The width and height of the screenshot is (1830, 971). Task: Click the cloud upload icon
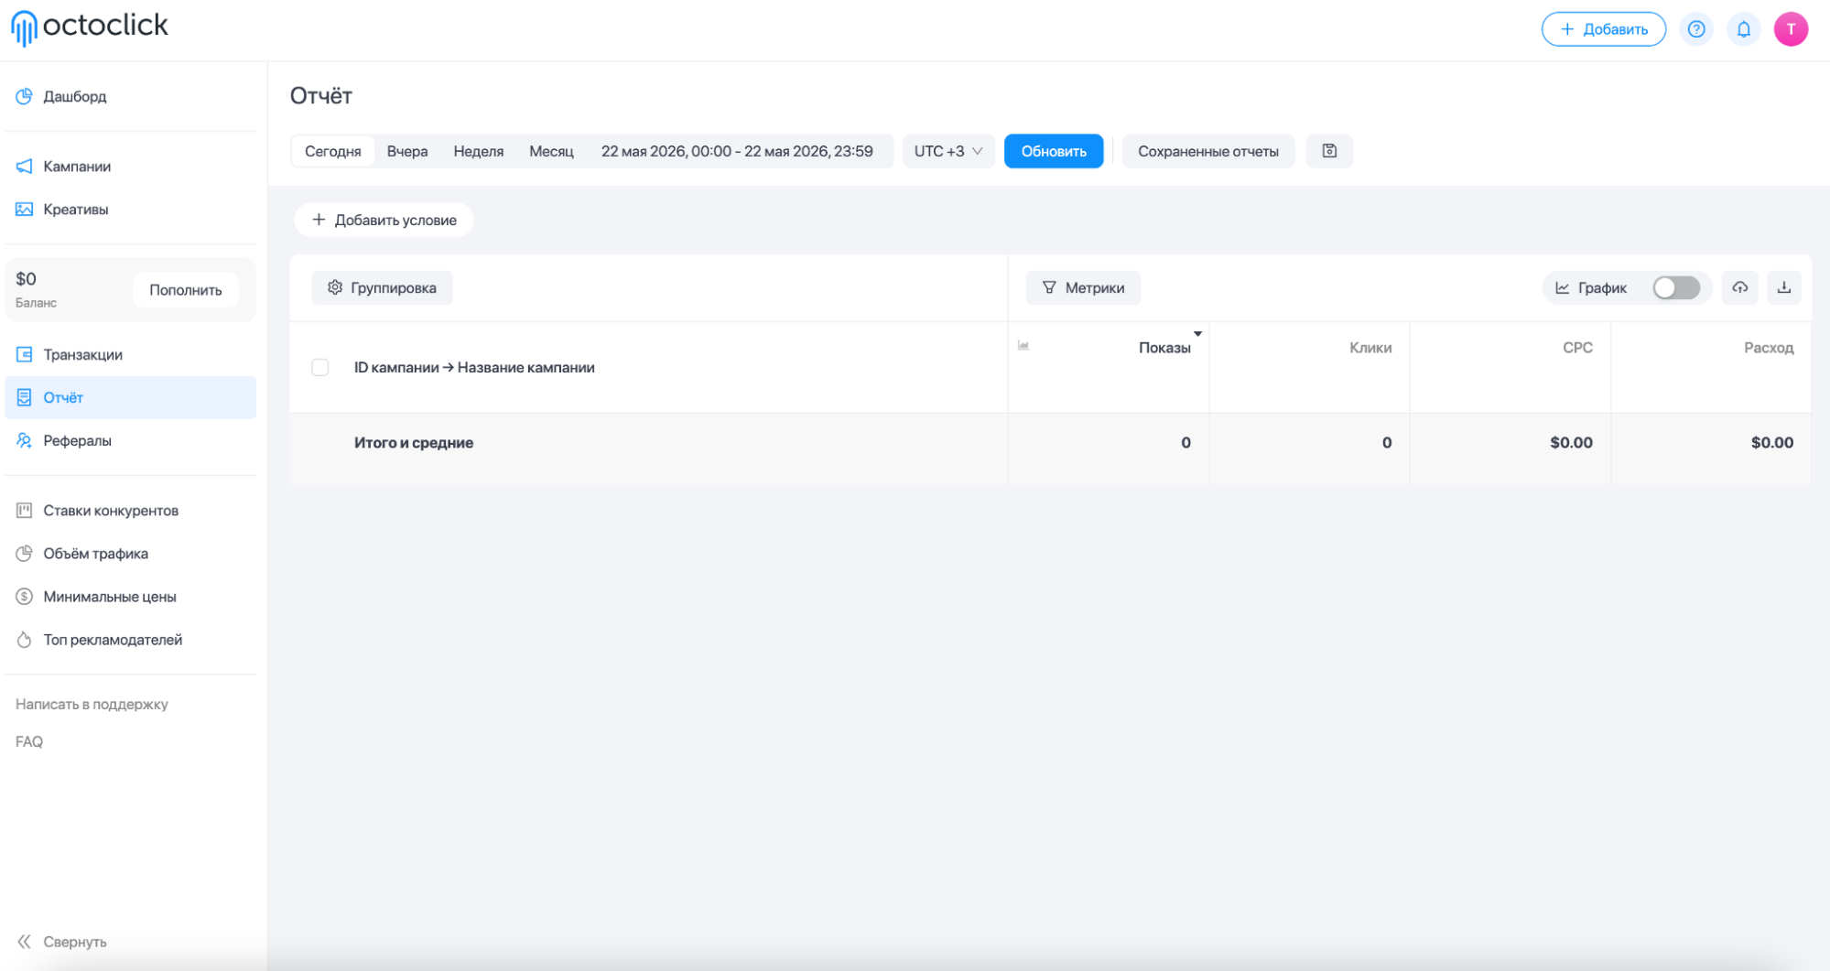point(1739,287)
